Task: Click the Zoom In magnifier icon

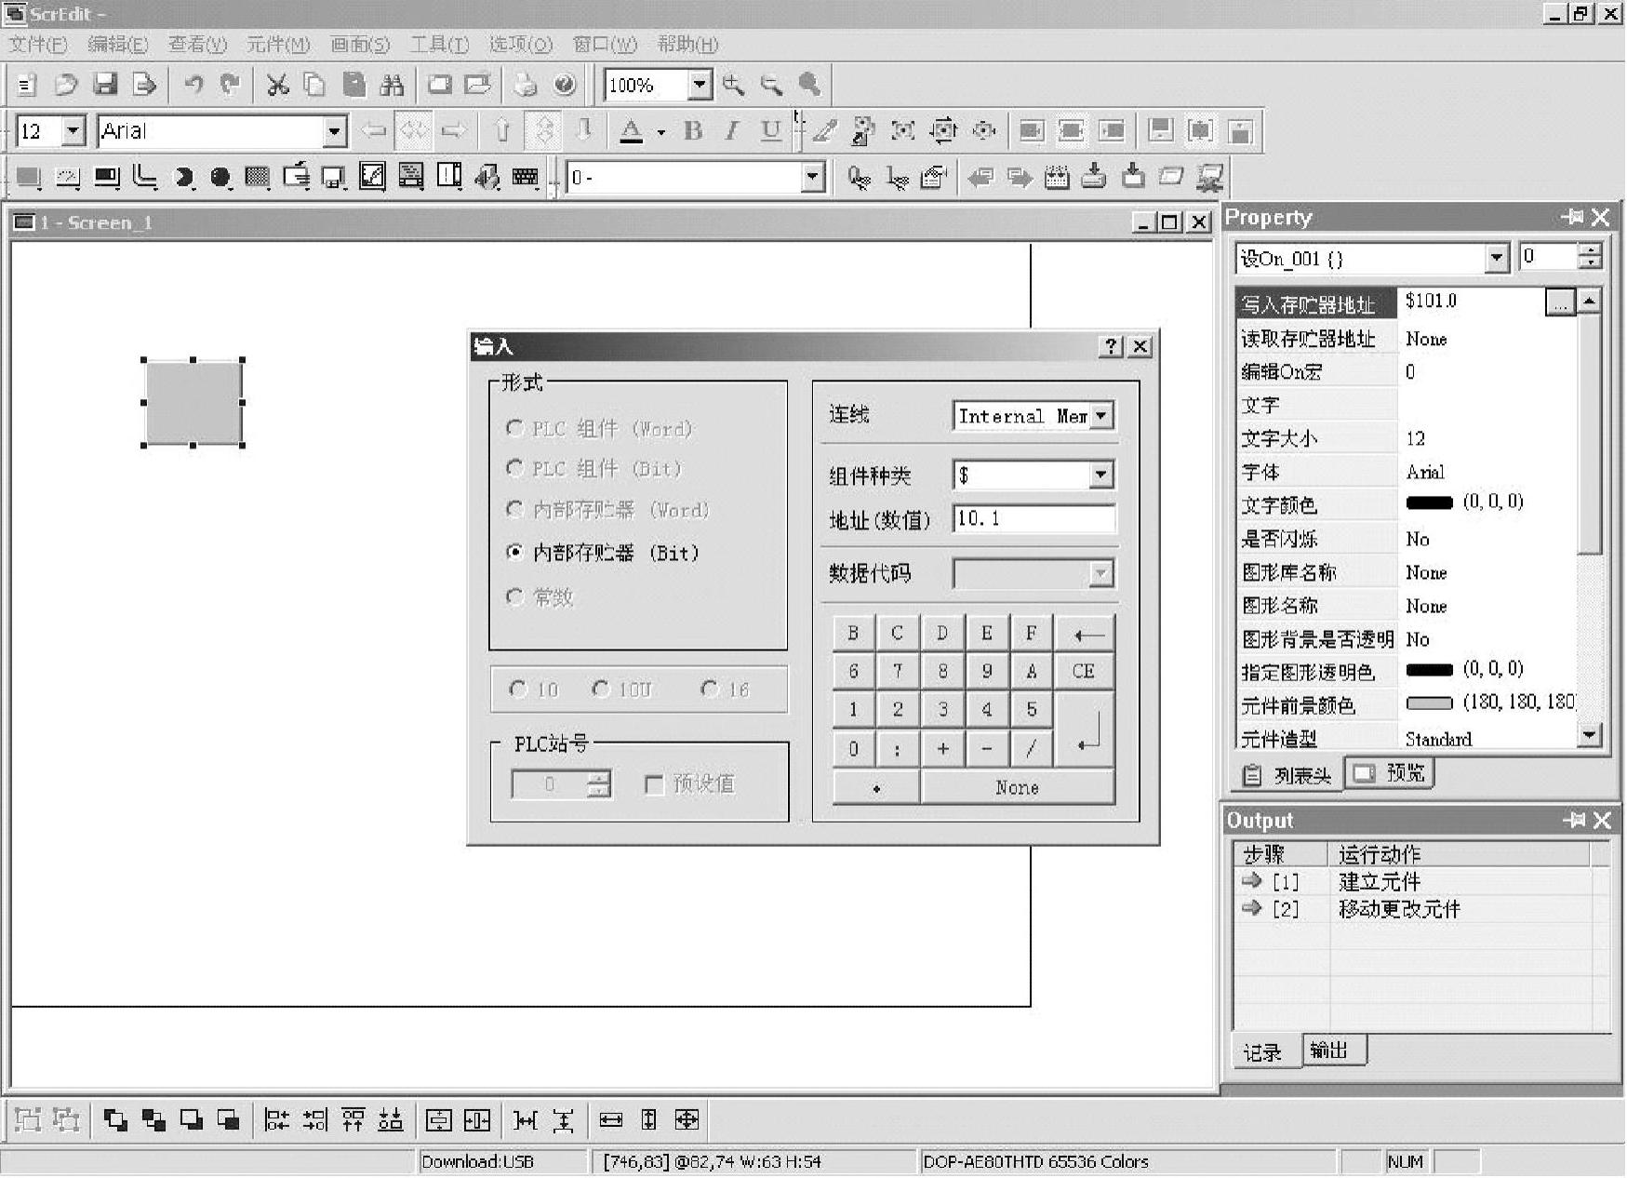Action: point(733,85)
